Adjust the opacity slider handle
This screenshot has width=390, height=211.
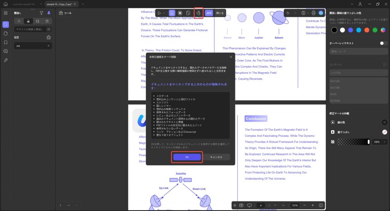[x=368, y=142]
